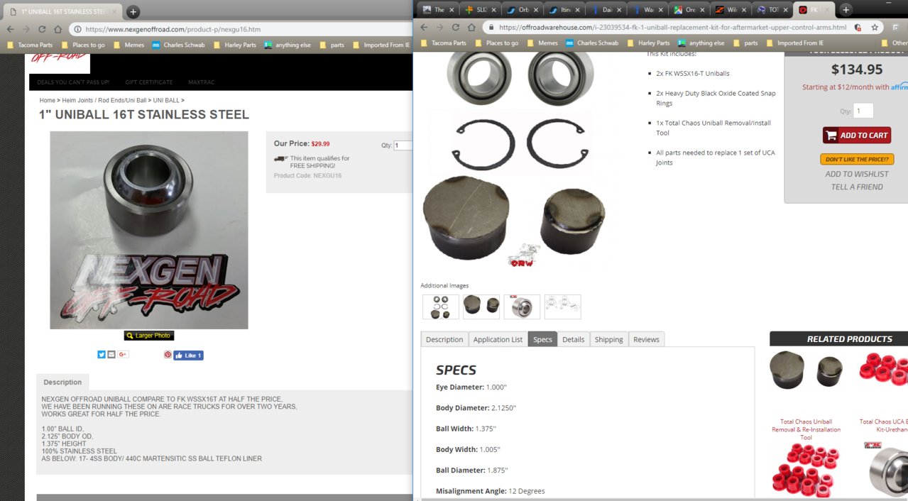Share Nexgen product on Google Plus

123,355
